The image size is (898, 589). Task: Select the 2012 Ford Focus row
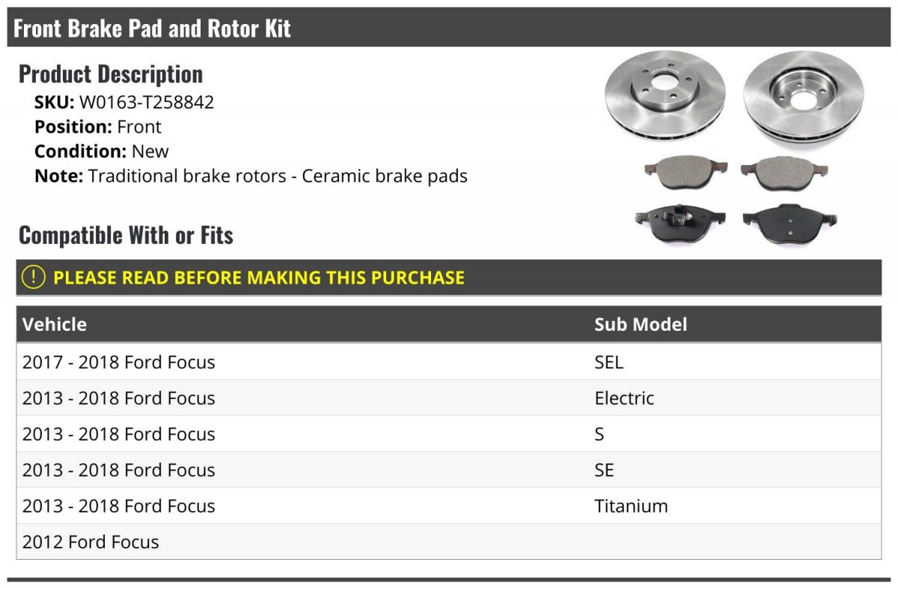pos(449,542)
